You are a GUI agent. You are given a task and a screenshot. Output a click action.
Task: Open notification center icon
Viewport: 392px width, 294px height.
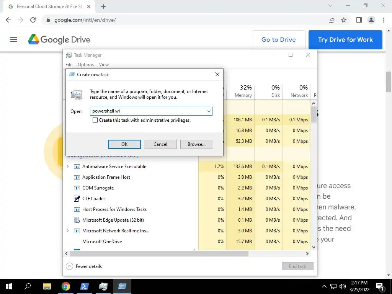click(380, 286)
